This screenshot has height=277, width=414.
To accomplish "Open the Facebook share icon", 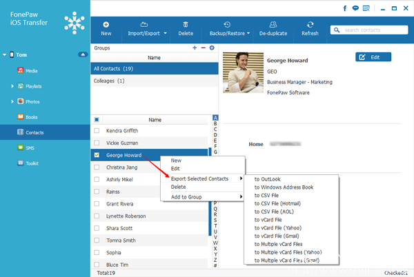I will (345, 8).
